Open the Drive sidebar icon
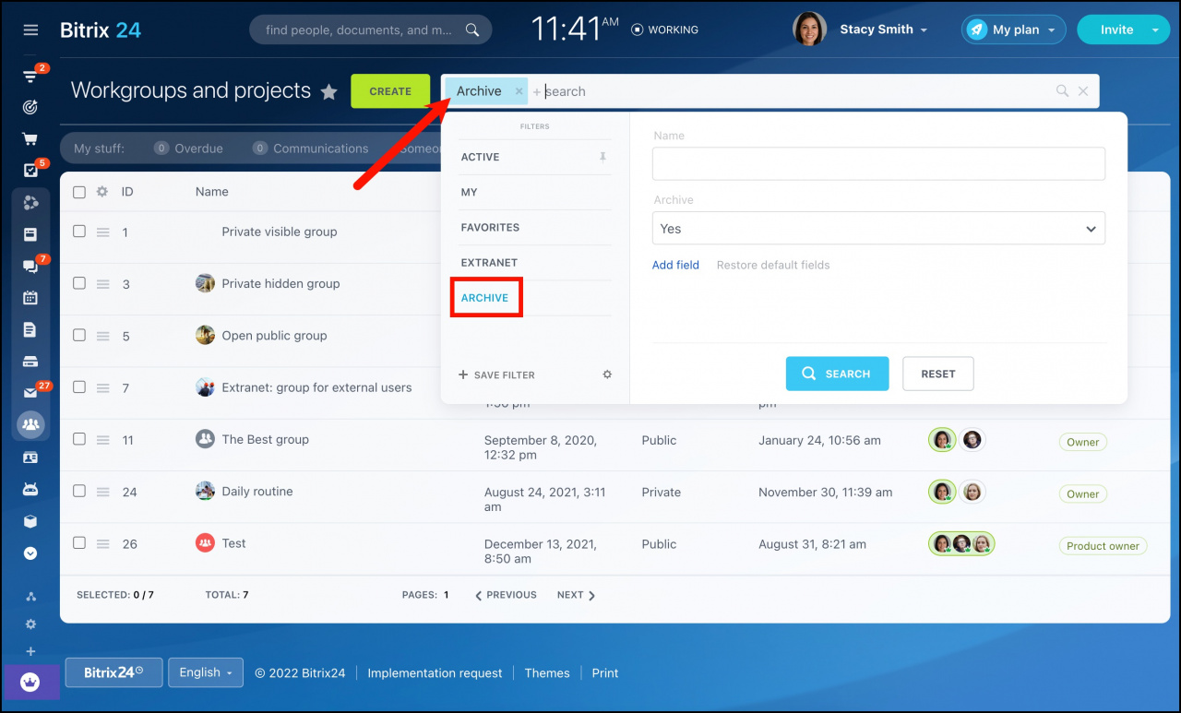The height and width of the screenshot is (713, 1181). click(30, 361)
